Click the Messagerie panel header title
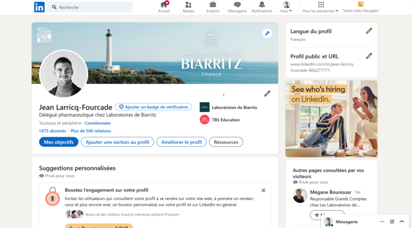412x228 pixels. coord(347,222)
